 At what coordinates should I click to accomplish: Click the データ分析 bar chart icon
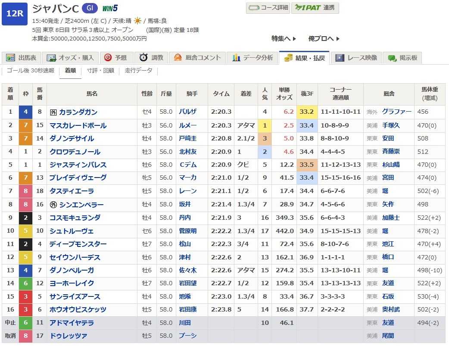236,58
